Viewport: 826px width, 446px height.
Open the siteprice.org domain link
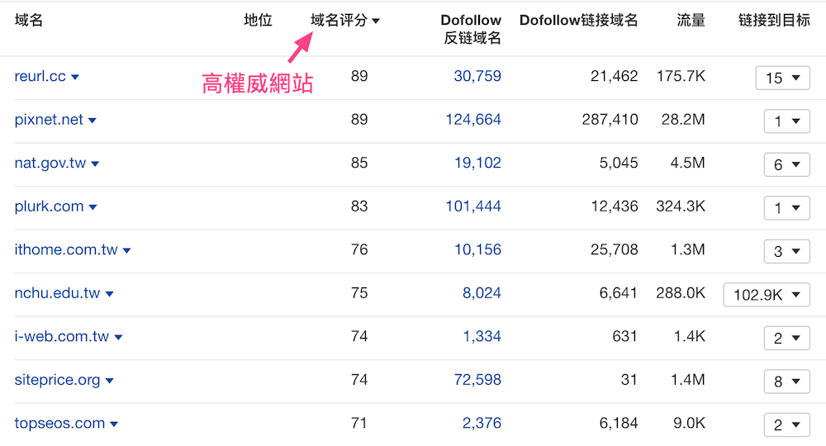[57, 380]
